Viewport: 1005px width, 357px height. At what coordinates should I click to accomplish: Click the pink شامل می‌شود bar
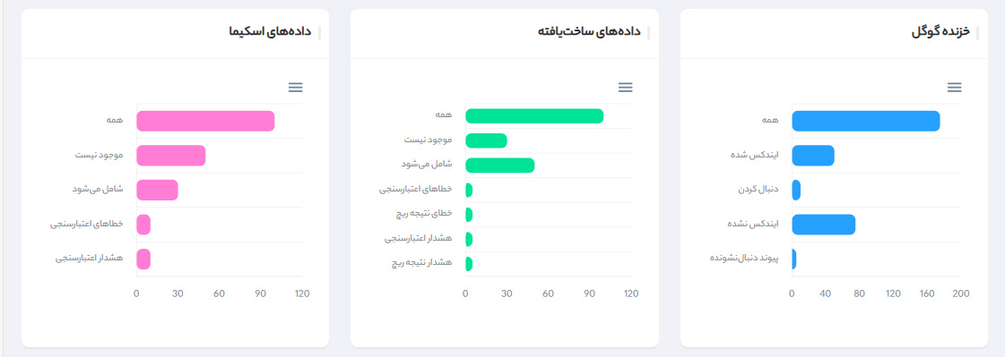click(x=157, y=190)
